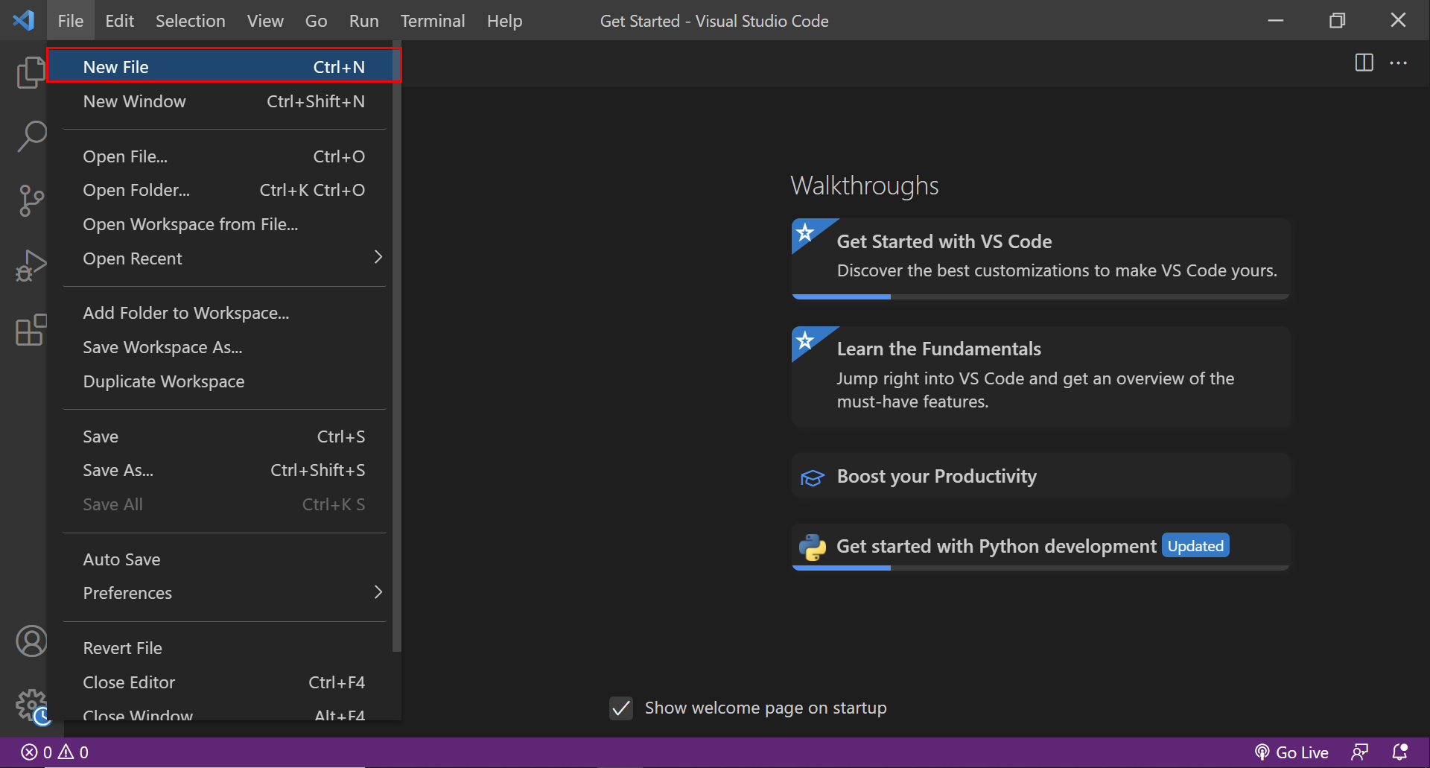Viewport: 1430px width, 768px height.
Task: Open the Edit menu
Action: 119,21
